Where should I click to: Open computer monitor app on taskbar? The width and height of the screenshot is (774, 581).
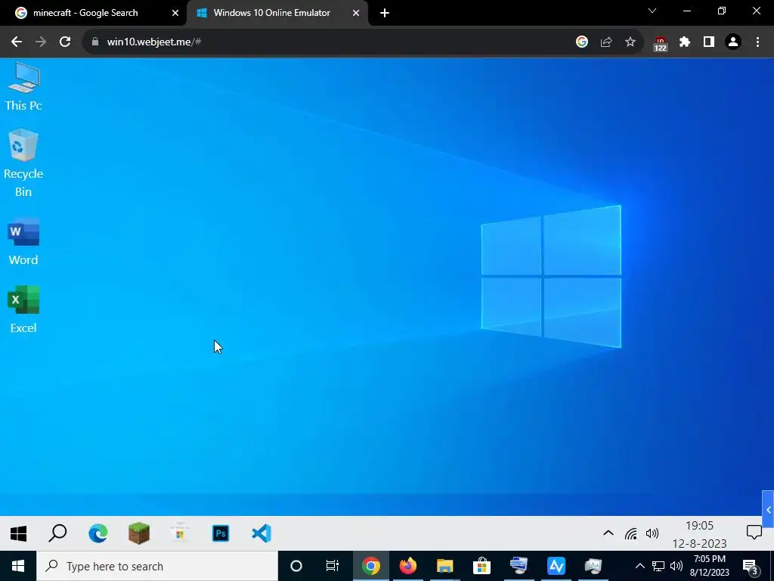tap(519, 566)
